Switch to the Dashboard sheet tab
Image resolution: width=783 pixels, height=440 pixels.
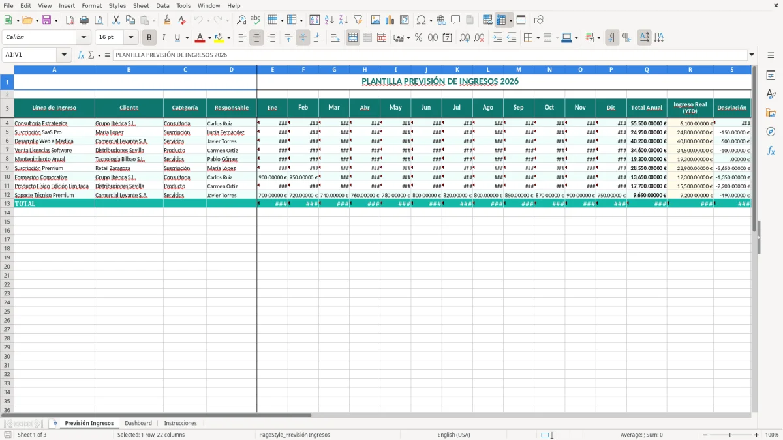click(138, 423)
